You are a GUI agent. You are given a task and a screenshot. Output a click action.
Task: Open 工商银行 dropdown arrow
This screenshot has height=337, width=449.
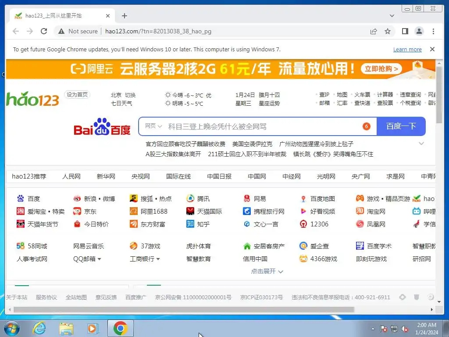pos(158,259)
